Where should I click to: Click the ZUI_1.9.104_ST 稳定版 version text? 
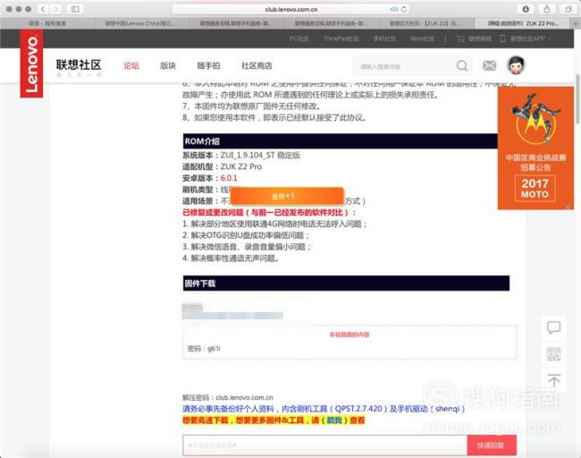click(260, 155)
